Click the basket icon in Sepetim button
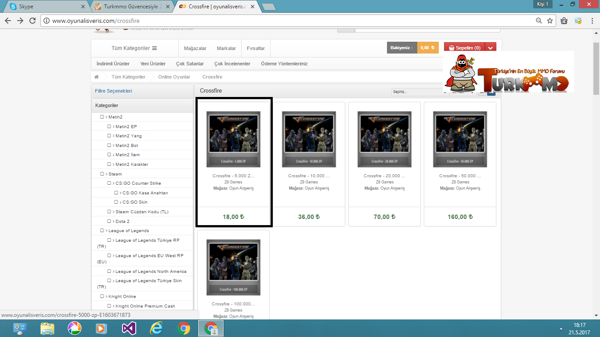 click(x=452, y=48)
